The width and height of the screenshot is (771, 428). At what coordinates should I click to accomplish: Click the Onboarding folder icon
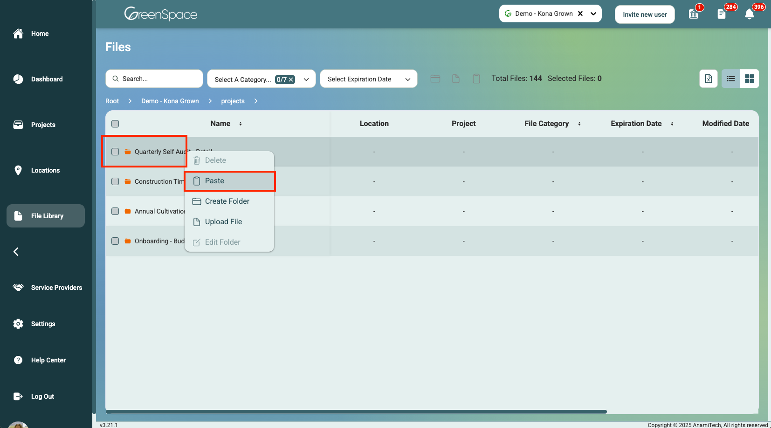(128, 241)
